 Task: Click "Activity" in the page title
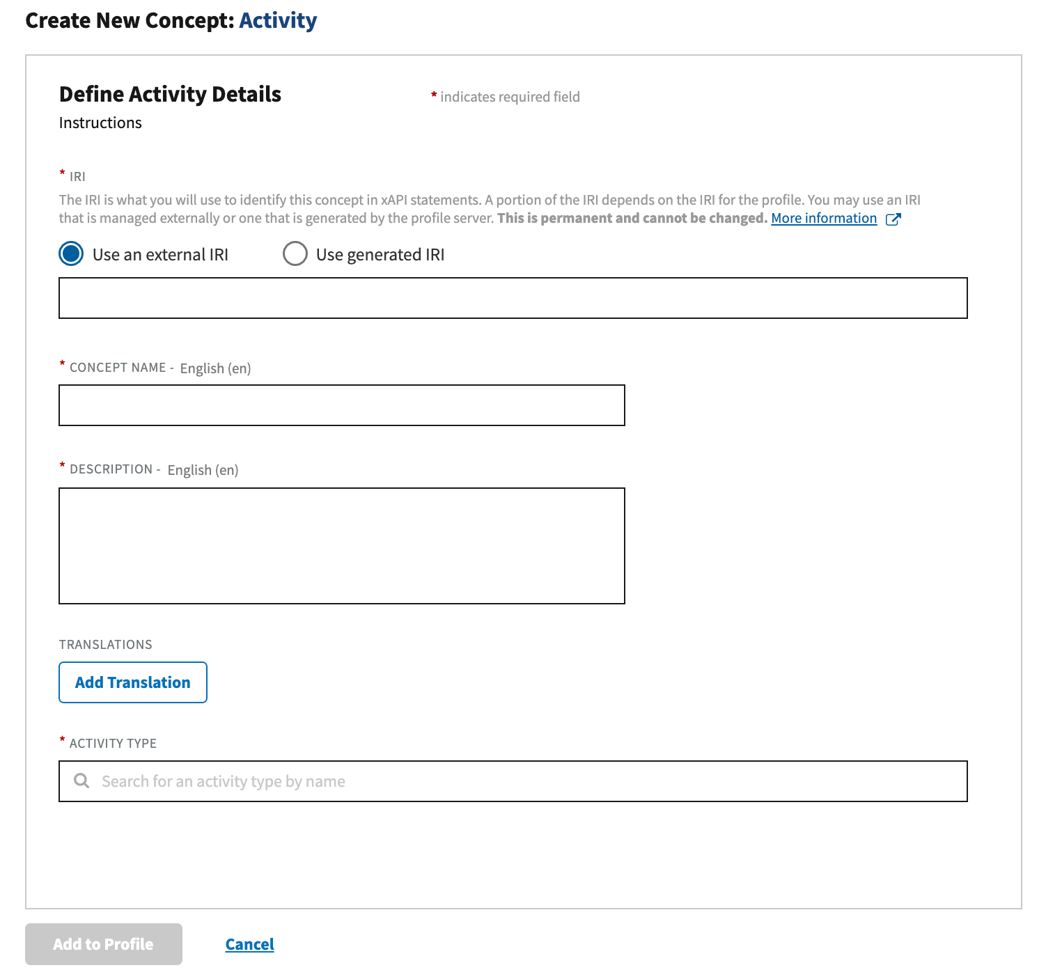pyautogui.click(x=278, y=21)
